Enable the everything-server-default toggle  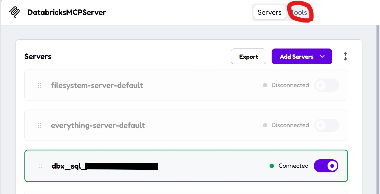click(x=327, y=125)
